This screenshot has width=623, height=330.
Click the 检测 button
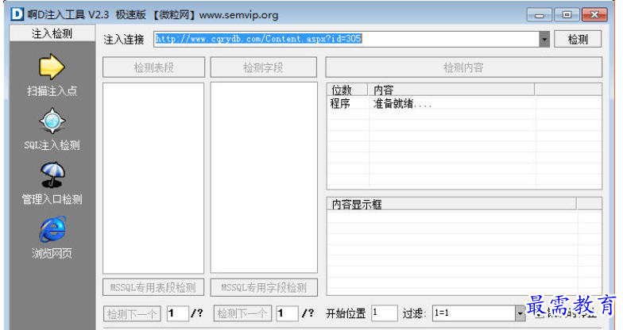pos(578,40)
